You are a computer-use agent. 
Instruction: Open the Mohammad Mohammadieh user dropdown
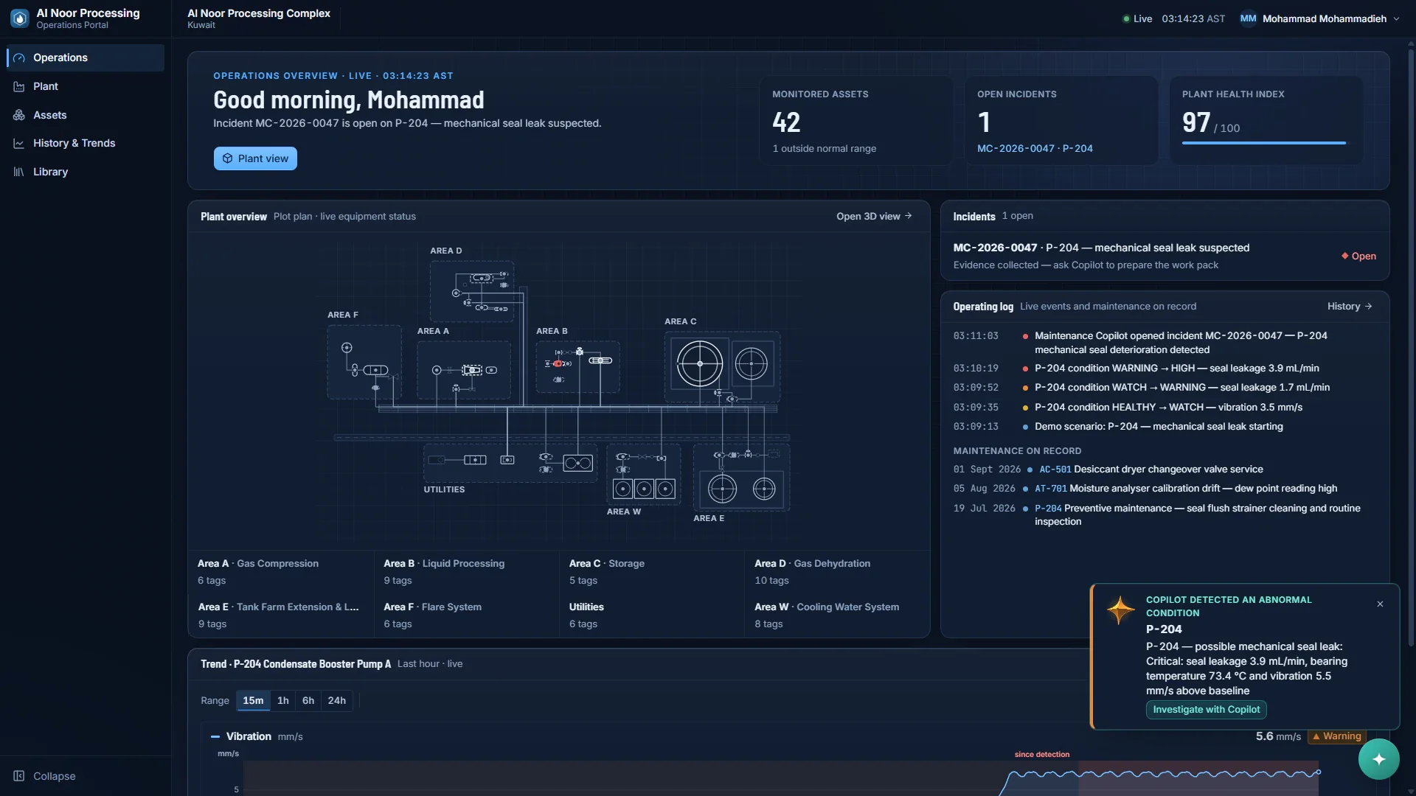click(x=1319, y=18)
